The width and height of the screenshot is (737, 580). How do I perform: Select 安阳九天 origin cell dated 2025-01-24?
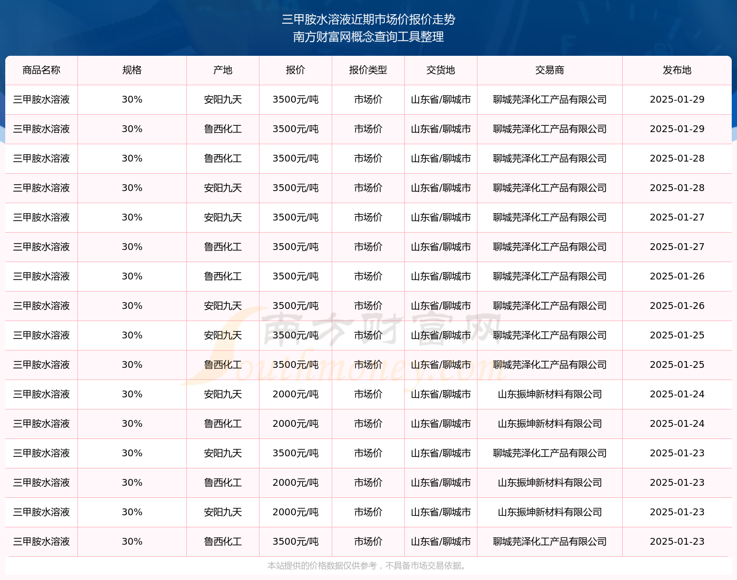coord(223,394)
